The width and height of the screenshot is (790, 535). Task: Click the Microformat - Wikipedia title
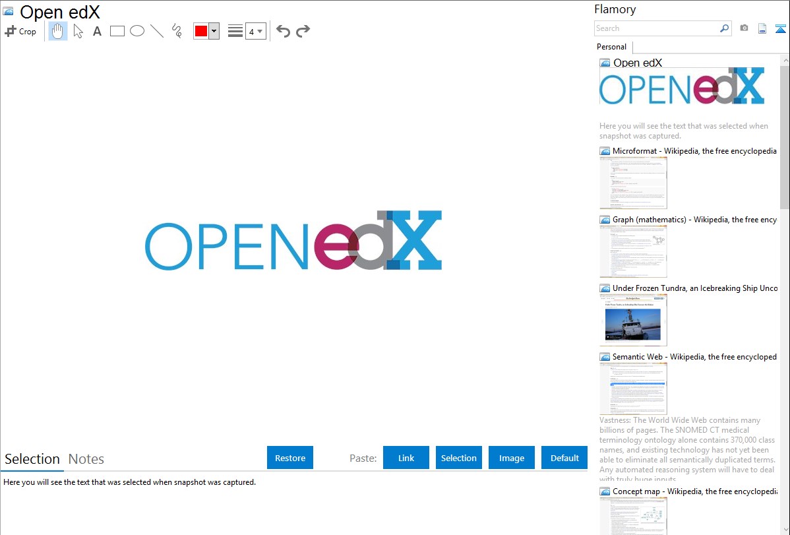694,151
